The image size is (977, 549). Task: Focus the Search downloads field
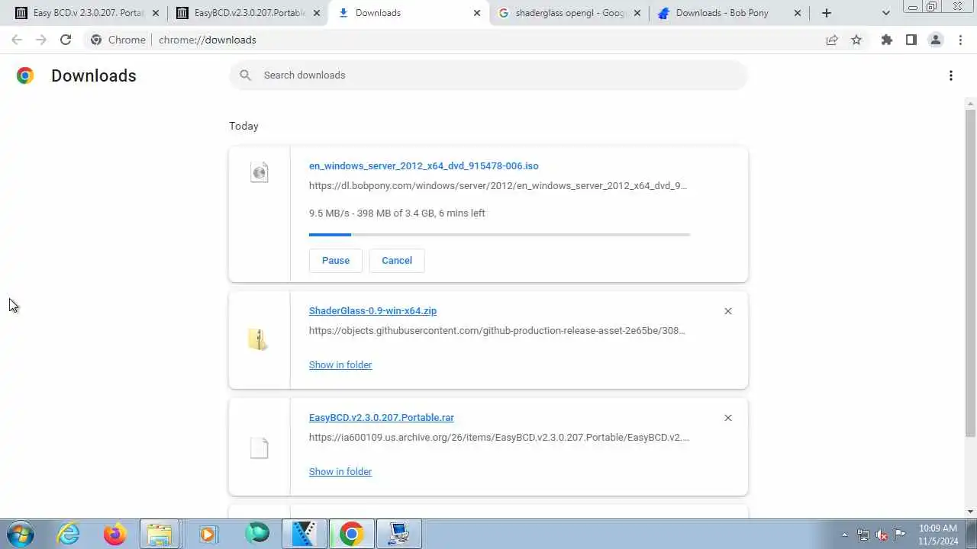click(488, 75)
